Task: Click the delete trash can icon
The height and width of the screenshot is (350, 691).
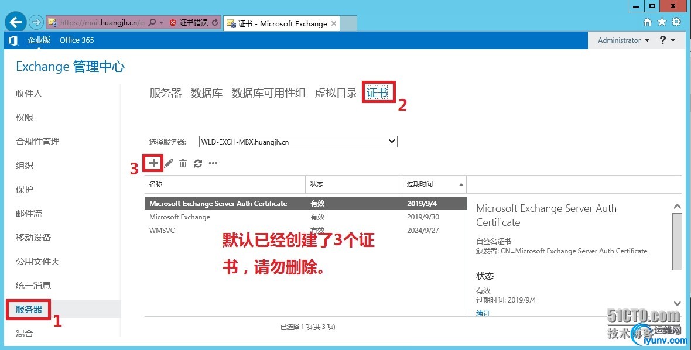Action: 183,163
